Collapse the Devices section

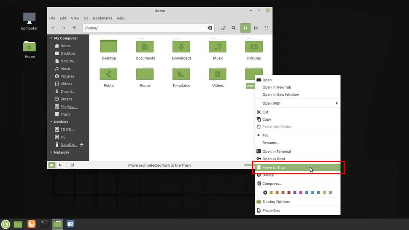(51, 122)
